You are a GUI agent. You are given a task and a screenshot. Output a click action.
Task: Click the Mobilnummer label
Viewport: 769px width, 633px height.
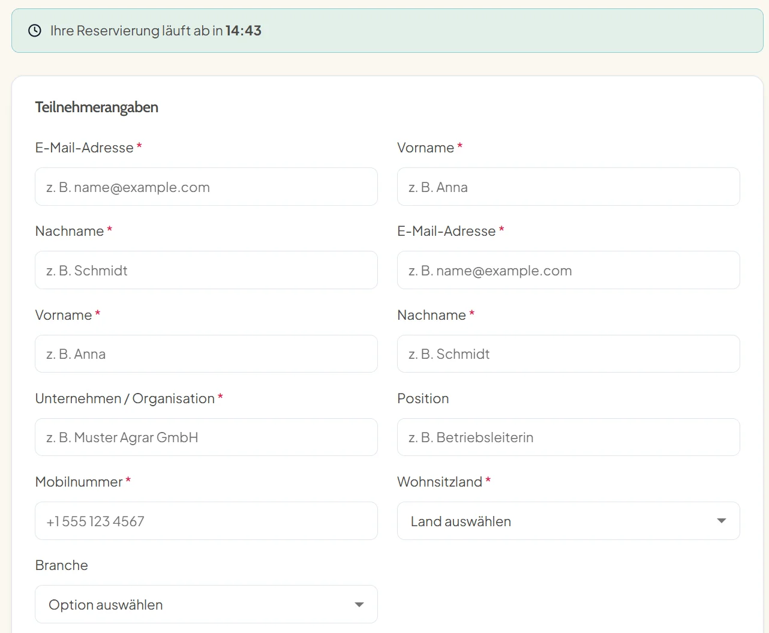point(79,482)
